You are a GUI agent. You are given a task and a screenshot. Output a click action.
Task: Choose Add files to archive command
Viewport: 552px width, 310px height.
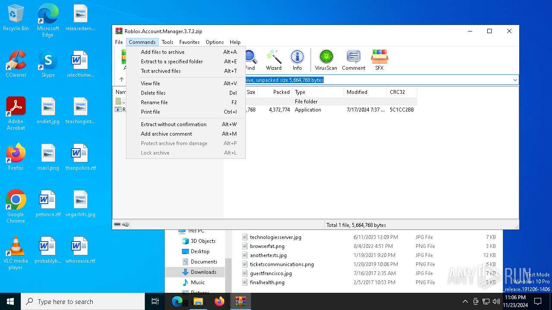[186, 52]
